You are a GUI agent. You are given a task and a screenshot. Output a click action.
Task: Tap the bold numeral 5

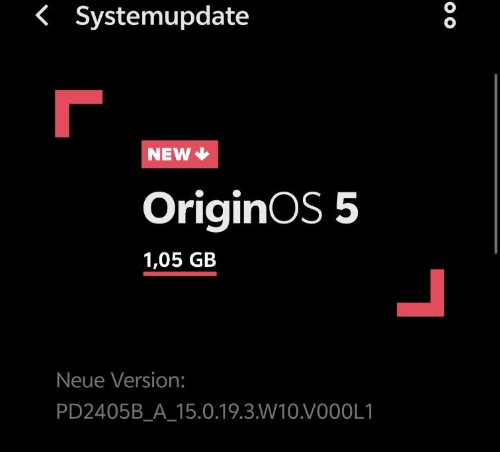347,208
